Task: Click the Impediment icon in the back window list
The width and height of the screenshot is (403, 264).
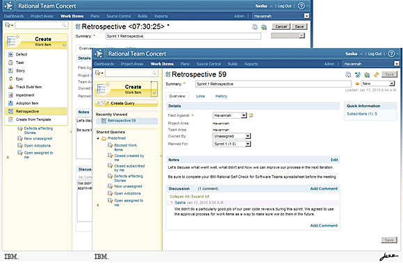Action: (10, 95)
